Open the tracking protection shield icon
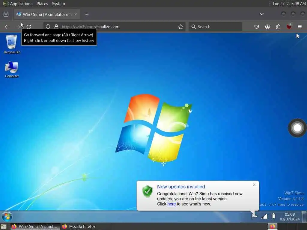The height and width of the screenshot is (230, 307). click(x=48, y=27)
